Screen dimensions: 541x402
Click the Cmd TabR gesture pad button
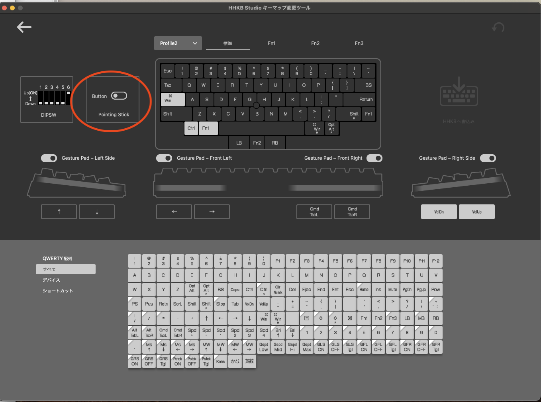click(x=352, y=212)
